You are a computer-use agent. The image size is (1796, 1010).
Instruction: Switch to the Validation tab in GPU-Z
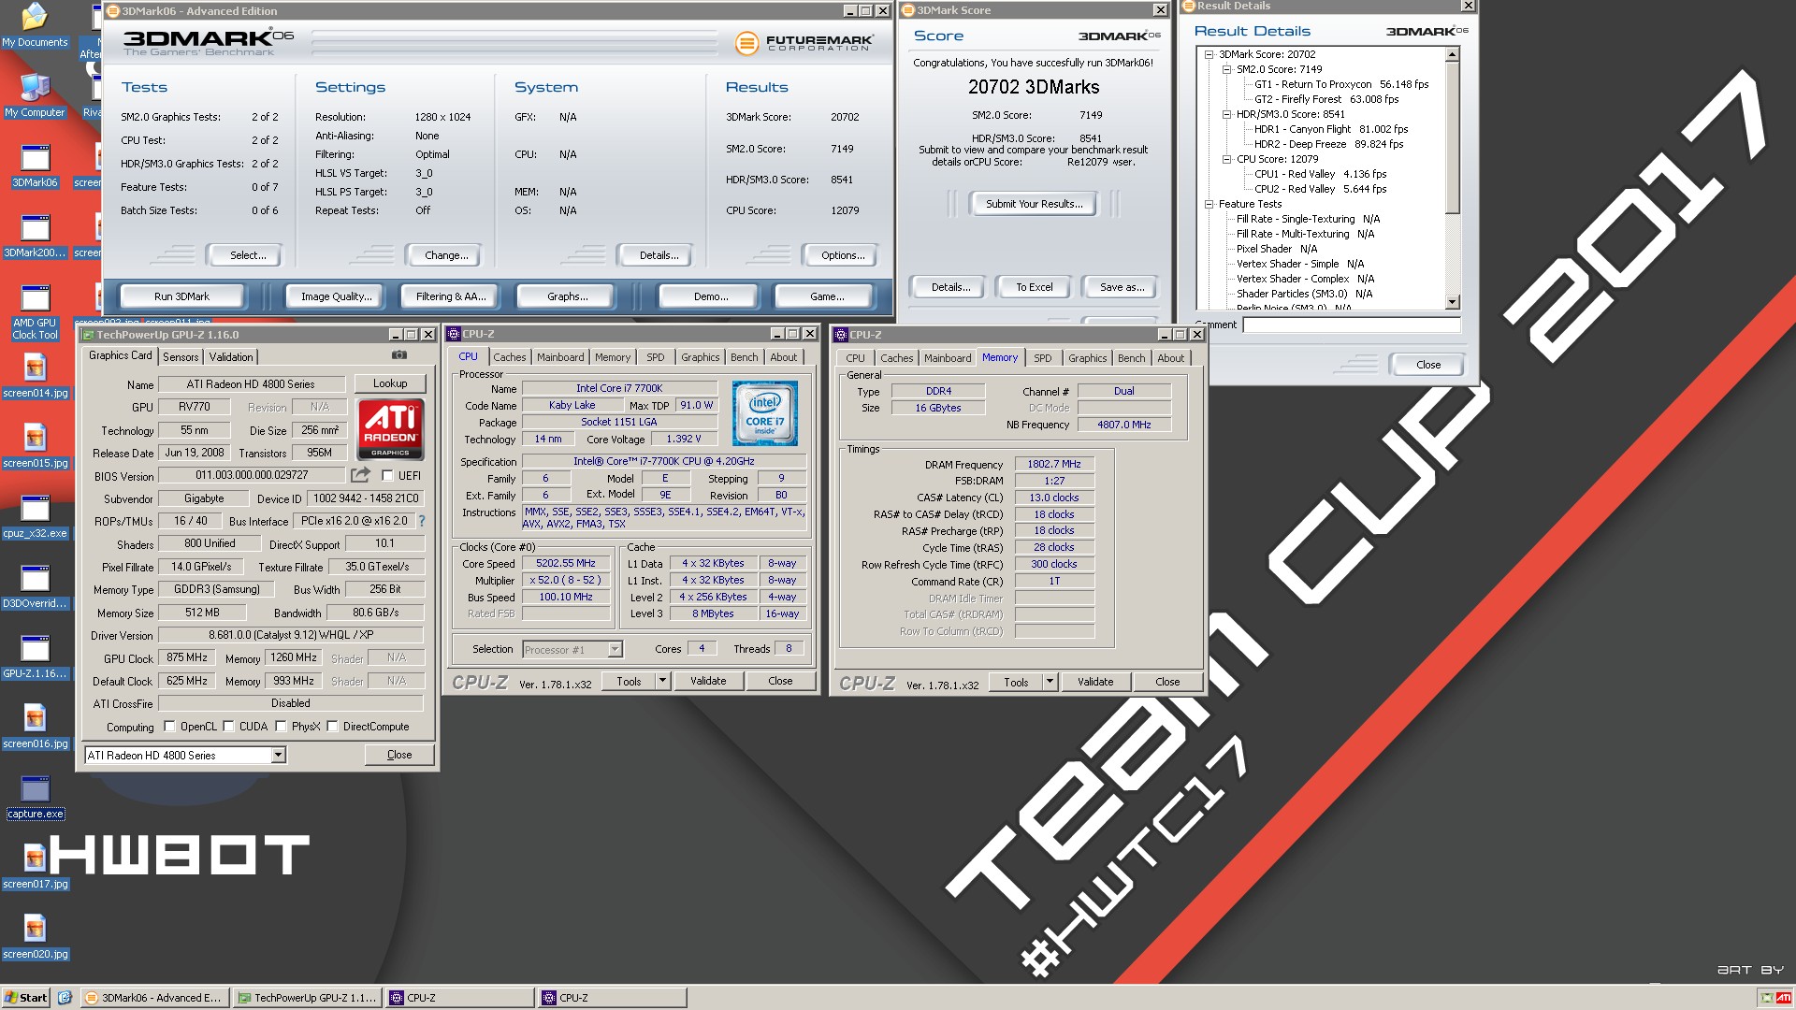click(x=231, y=357)
